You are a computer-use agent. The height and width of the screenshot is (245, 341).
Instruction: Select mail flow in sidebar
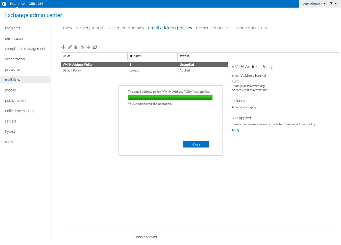click(25, 80)
